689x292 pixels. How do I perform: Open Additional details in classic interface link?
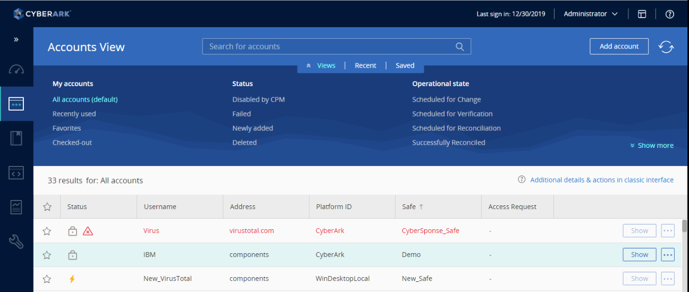tap(602, 180)
